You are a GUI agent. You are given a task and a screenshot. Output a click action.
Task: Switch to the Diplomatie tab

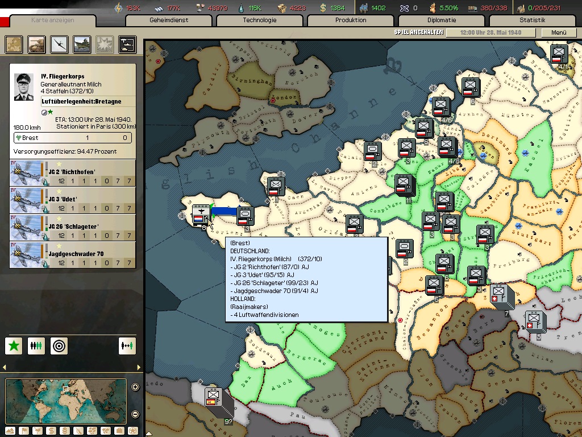tap(442, 20)
